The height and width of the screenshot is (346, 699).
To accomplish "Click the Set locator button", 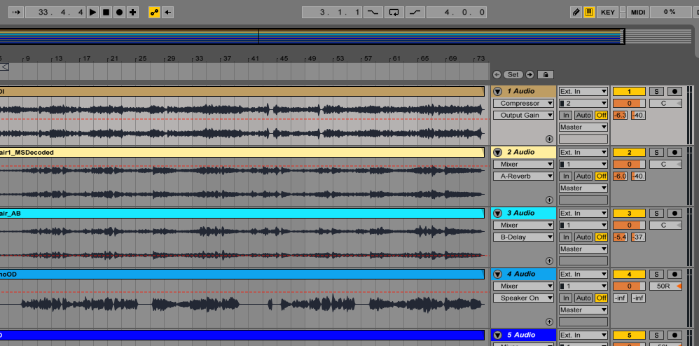I will tap(513, 74).
